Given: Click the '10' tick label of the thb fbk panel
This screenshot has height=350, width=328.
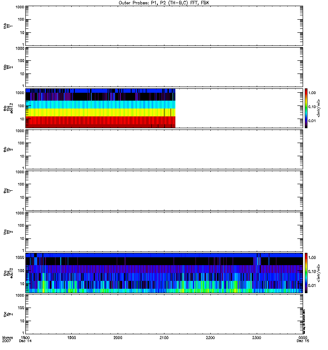Looking at the screenshot, I should (22, 119).
